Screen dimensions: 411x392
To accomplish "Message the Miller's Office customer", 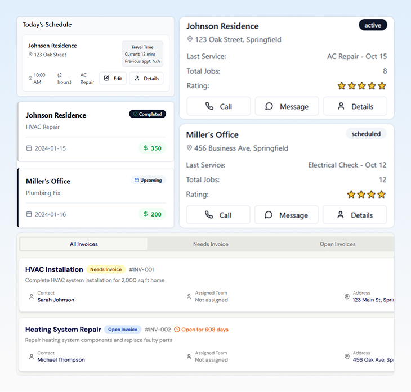I will 286,215.
